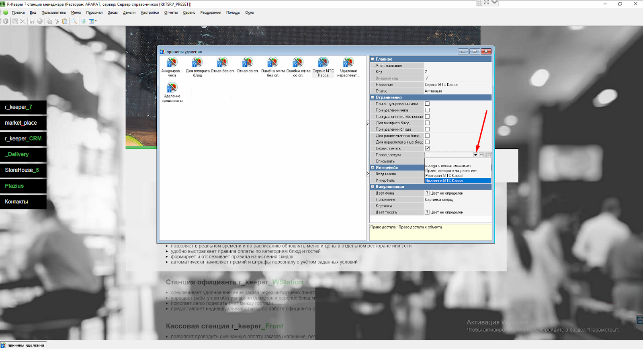Open the 'Право доступа' dropdown arrow
643x349 pixels.
[475, 155]
